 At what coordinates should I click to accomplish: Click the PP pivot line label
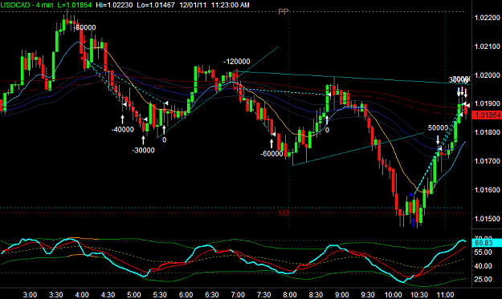point(284,12)
